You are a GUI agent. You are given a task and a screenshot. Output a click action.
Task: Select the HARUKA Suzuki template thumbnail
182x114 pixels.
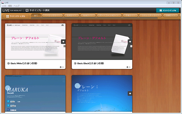[x=35, y=94]
